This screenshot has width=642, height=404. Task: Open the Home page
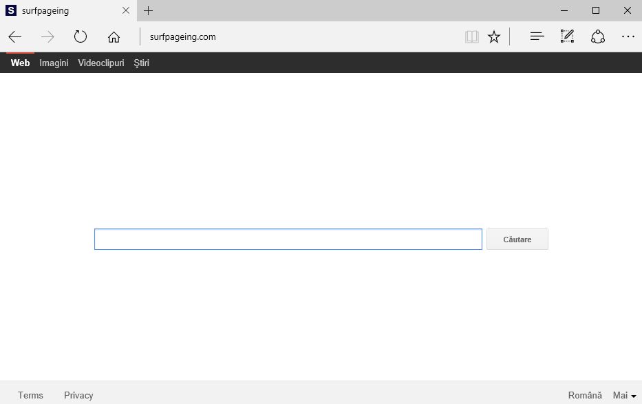pyautogui.click(x=114, y=36)
